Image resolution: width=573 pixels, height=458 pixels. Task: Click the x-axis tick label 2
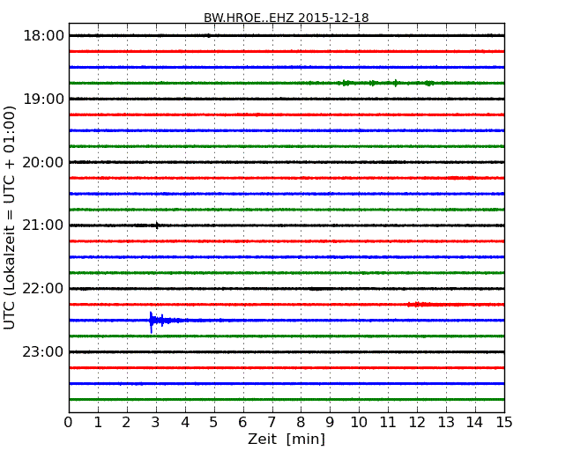point(126,422)
